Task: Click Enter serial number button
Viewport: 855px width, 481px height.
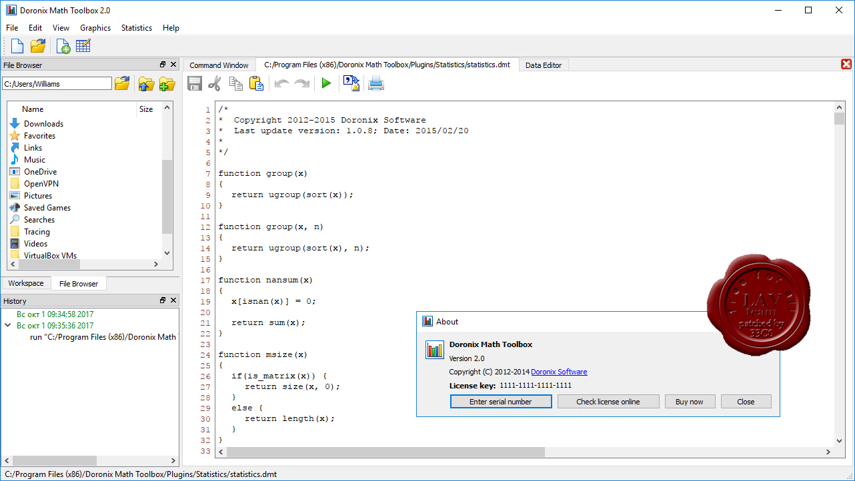Action: pyautogui.click(x=501, y=402)
